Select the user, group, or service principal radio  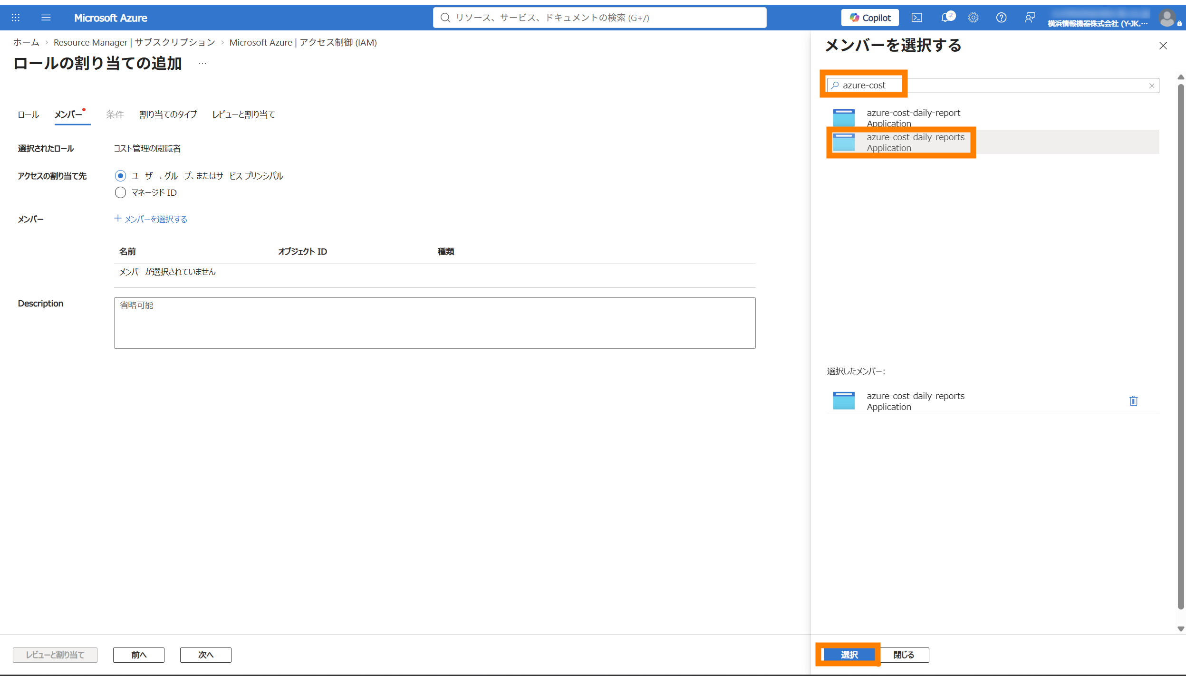pyautogui.click(x=121, y=176)
